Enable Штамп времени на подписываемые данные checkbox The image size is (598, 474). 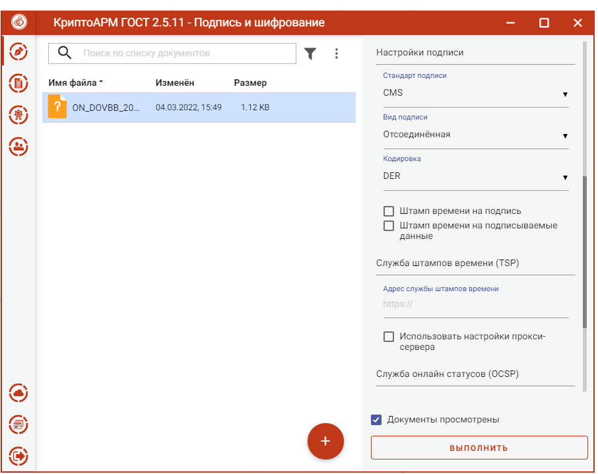point(389,225)
